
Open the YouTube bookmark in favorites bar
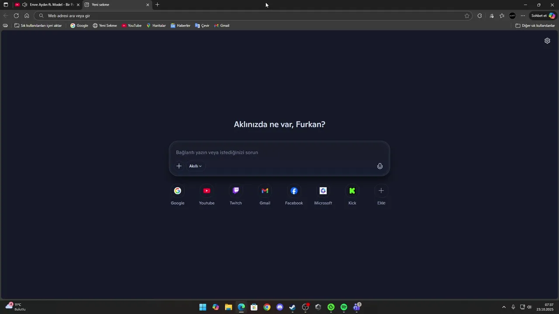tap(131, 26)
